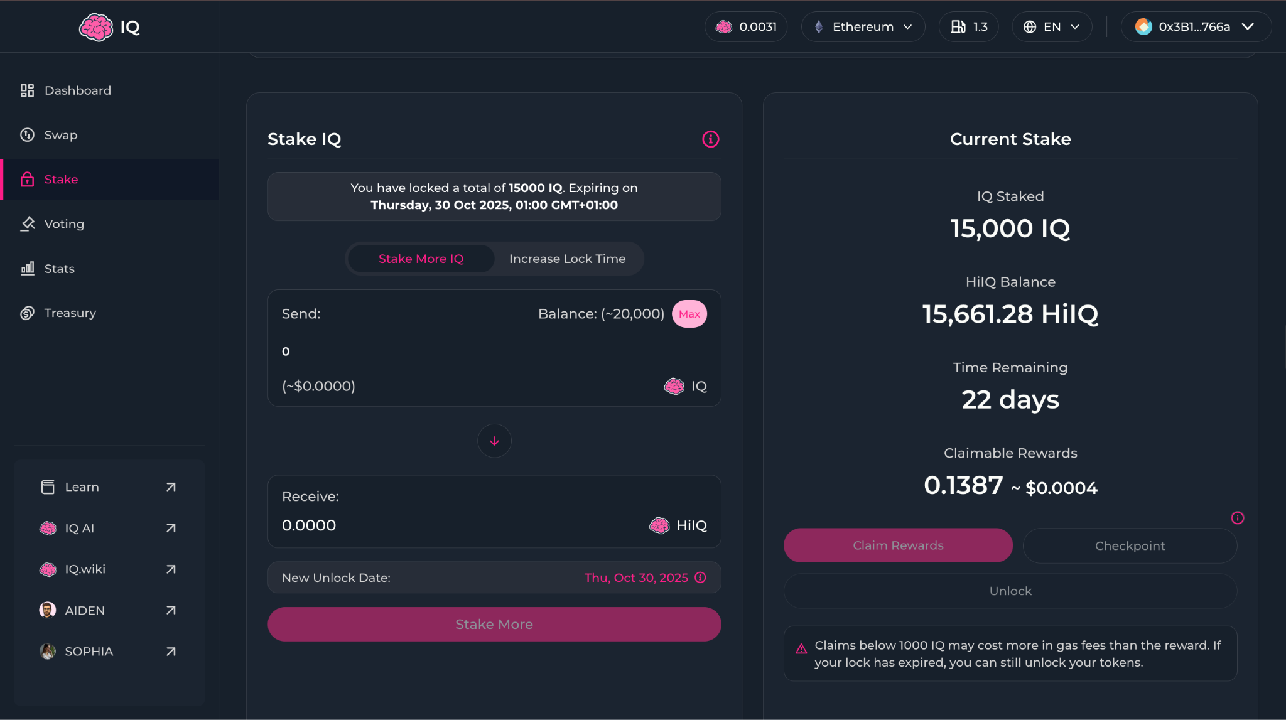
Task: Click the Claim Rewards button
Action: click(897, 545)
